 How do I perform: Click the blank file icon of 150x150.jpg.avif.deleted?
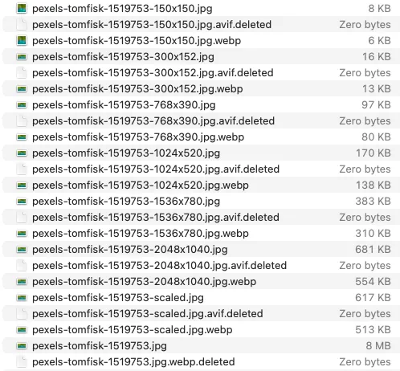[x=22, y=24]
